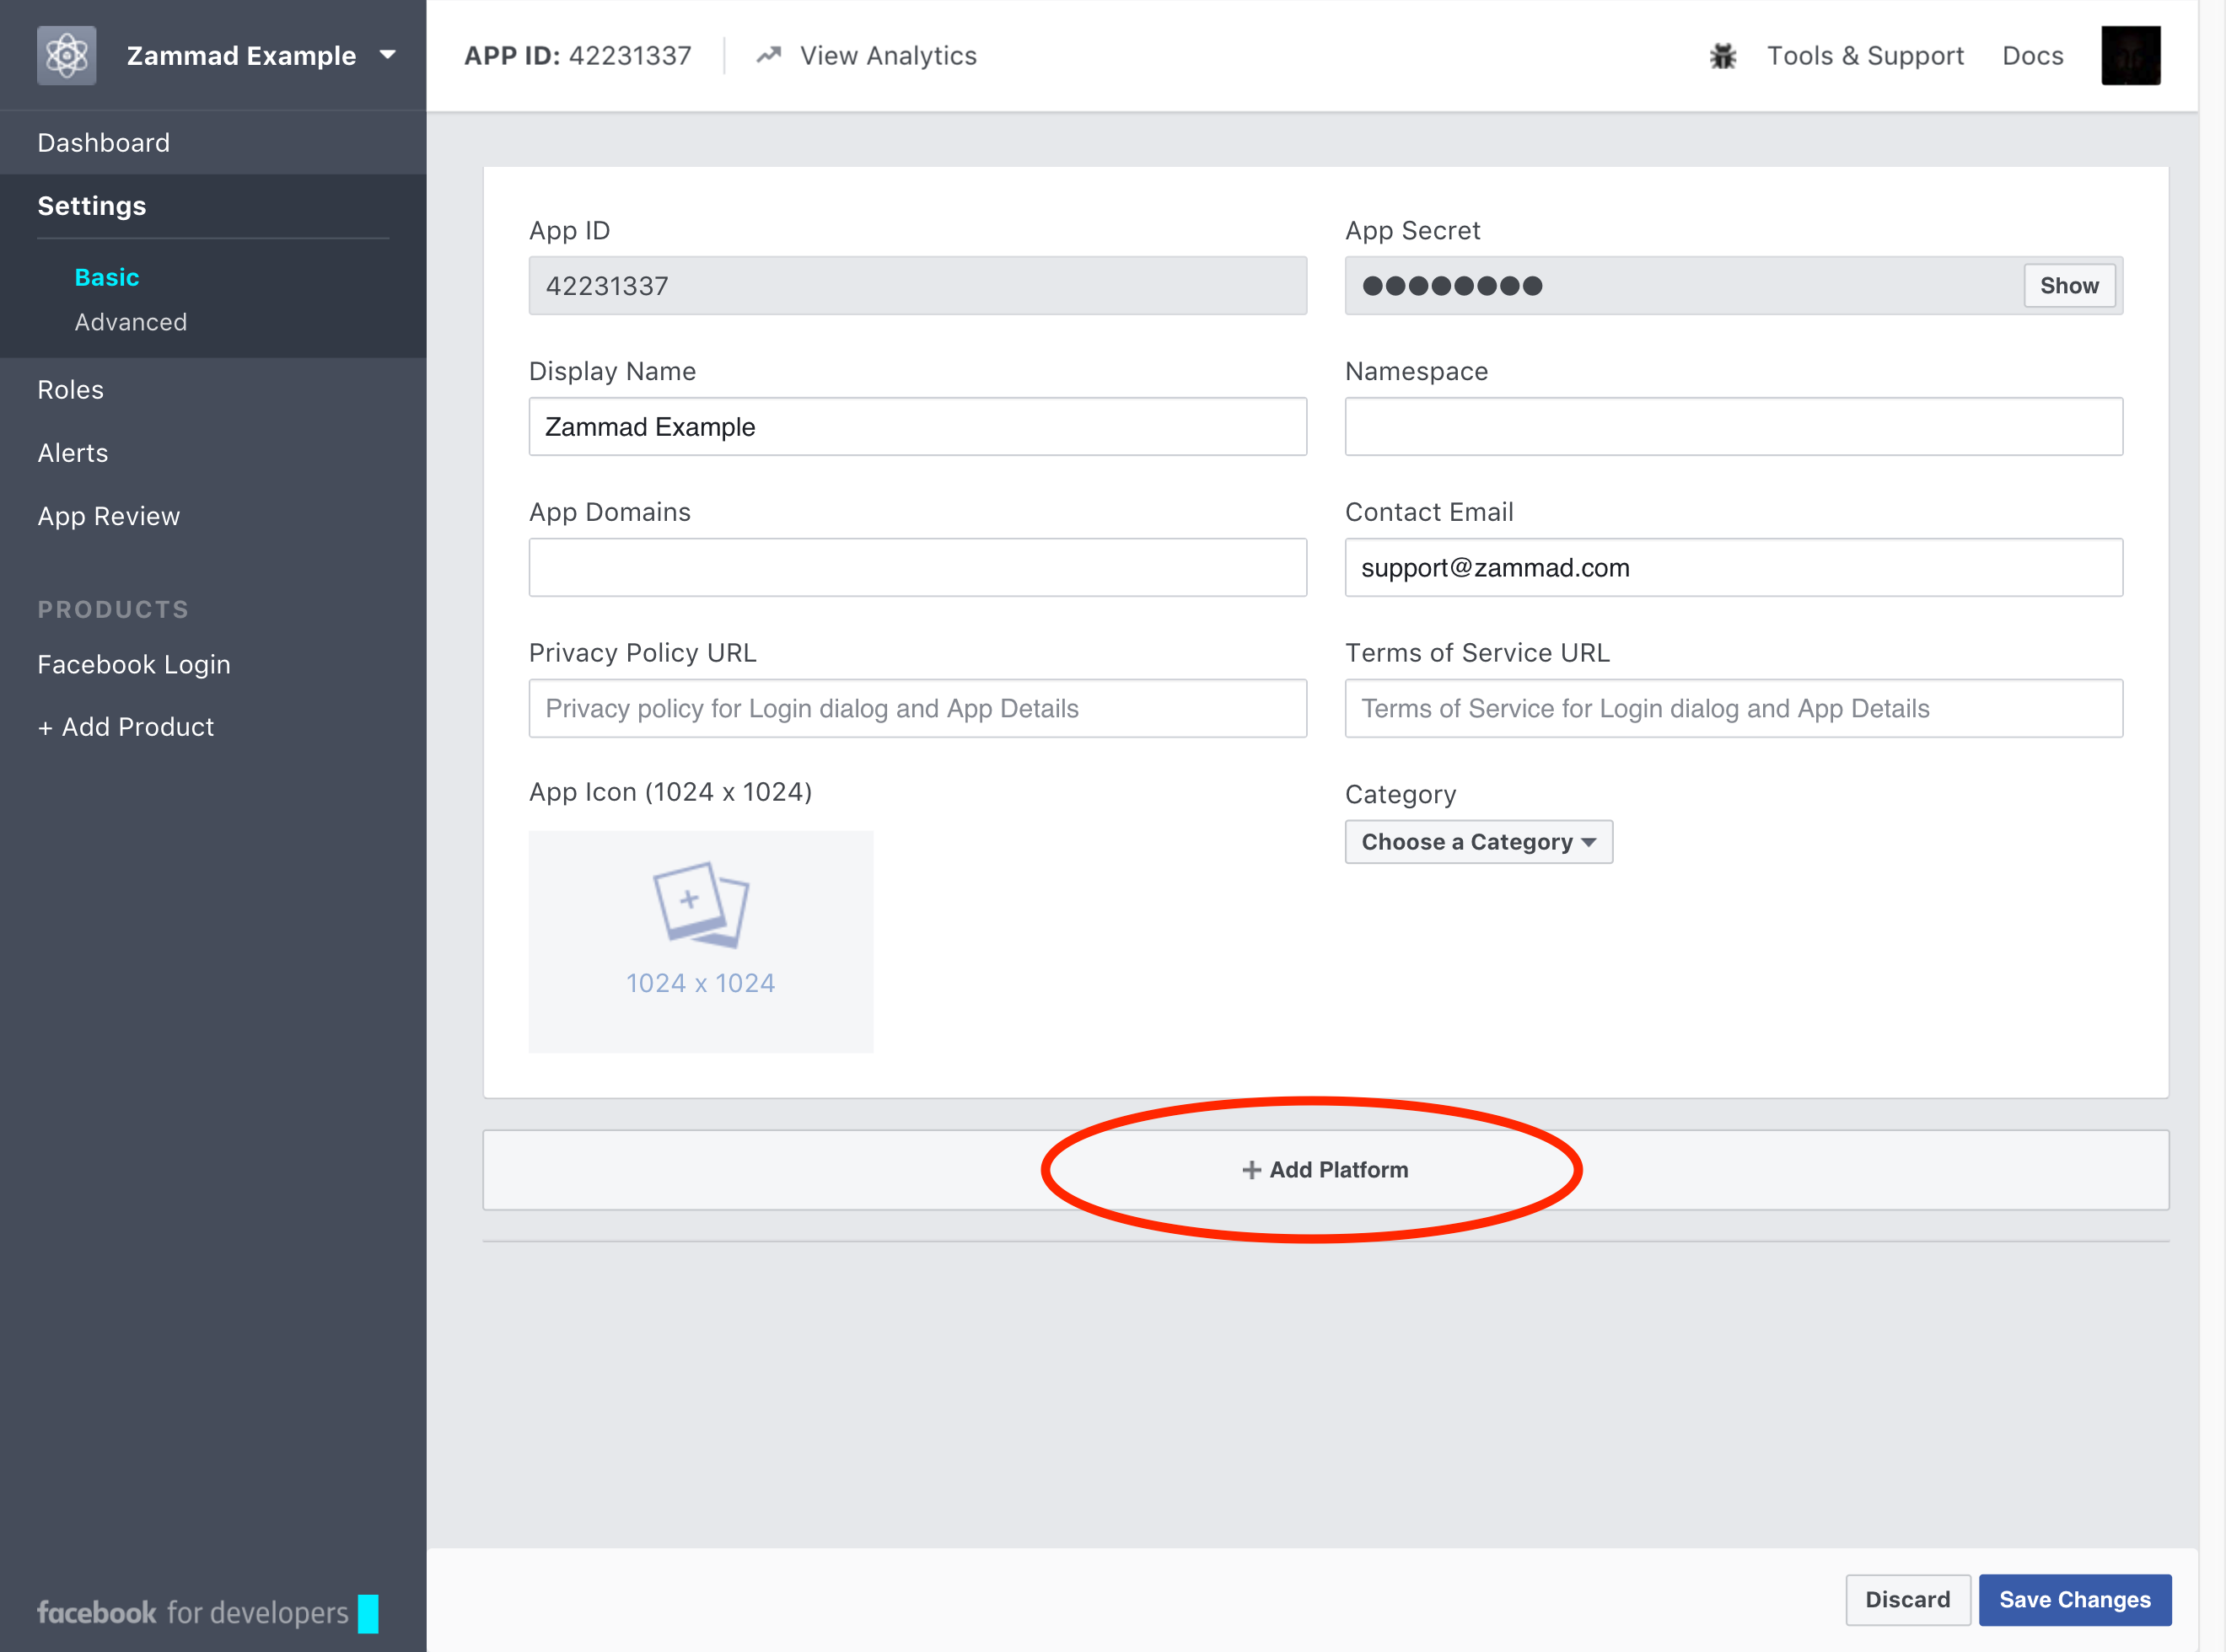
Task: Open the Alerts page
Action: tap(72, 453)
